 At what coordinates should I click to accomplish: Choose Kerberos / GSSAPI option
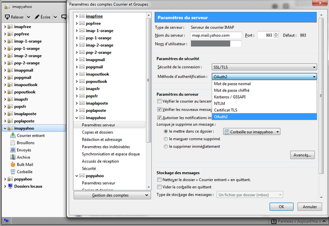[264, 97]
